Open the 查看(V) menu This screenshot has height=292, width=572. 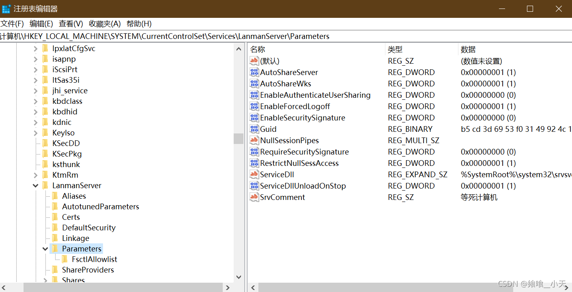click(71, 24)
